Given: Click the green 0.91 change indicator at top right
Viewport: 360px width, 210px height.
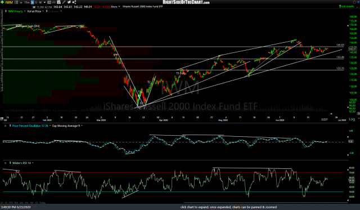Looking at the screenshot, I should tap(347, 6).
